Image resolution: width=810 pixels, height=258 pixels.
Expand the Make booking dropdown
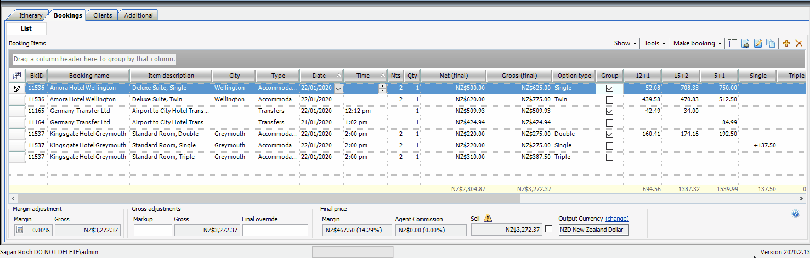pos(697,43)
